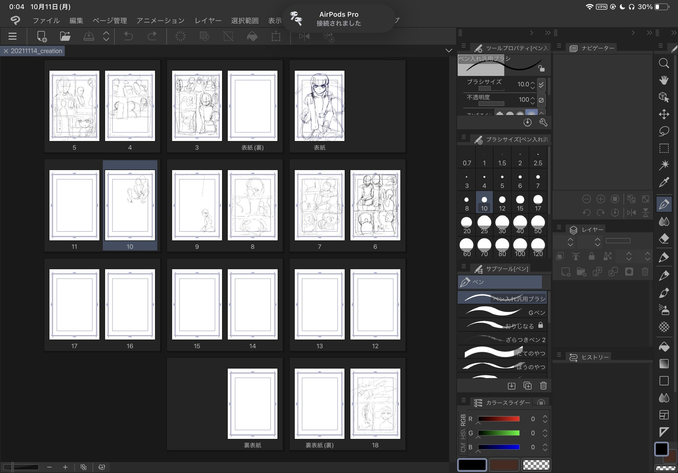Select the Zoom magnifier tool
The height and width of the screenshot is (473, 678).
(x=664, y=63)
